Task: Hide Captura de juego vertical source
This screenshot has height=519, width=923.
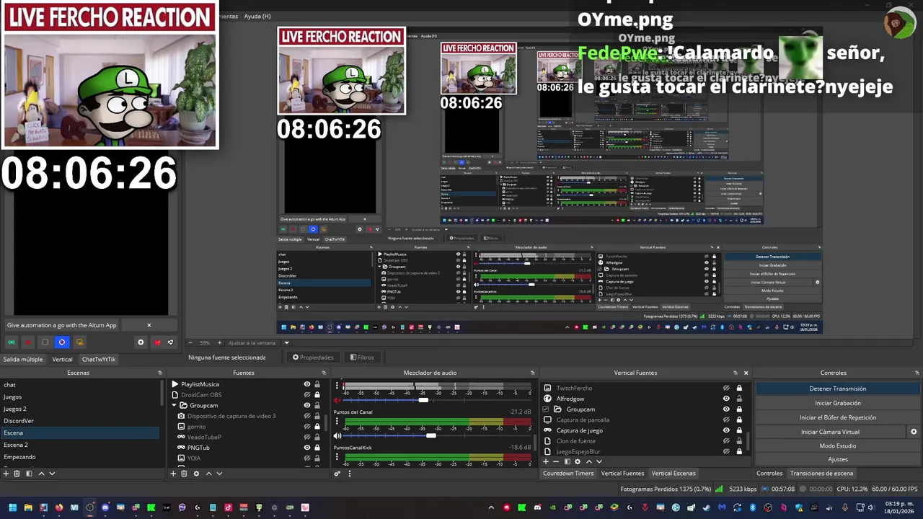Action: pos(726,430)
